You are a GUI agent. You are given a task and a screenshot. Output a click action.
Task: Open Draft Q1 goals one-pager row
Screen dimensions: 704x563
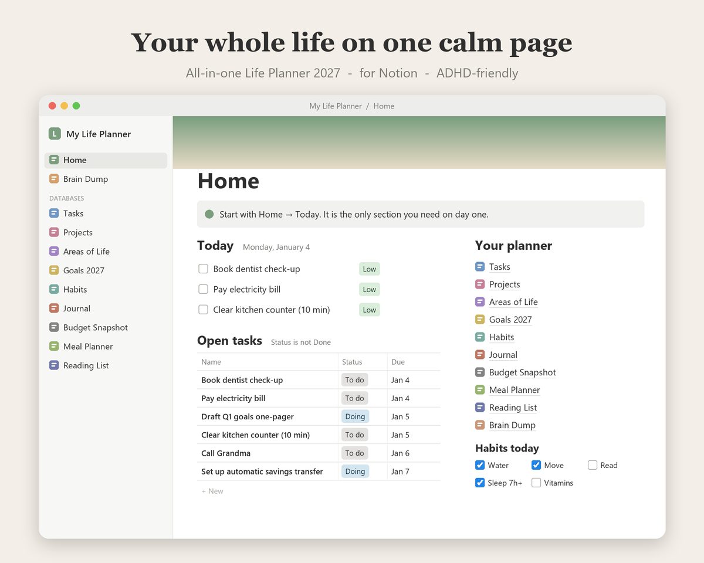point(248,416)
